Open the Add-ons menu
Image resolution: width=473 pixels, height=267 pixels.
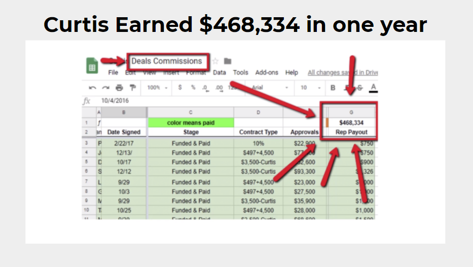267,72
